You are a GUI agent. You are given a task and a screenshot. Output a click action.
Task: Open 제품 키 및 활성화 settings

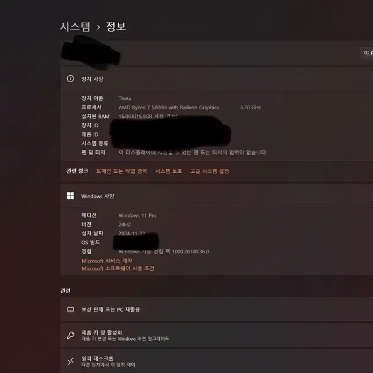coord(217,335)
